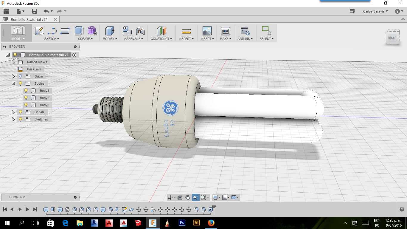The height and width of the screenshot is (229, 407).
Task: Toggle the Sketches folder light bulb
Action: point(20,119)
